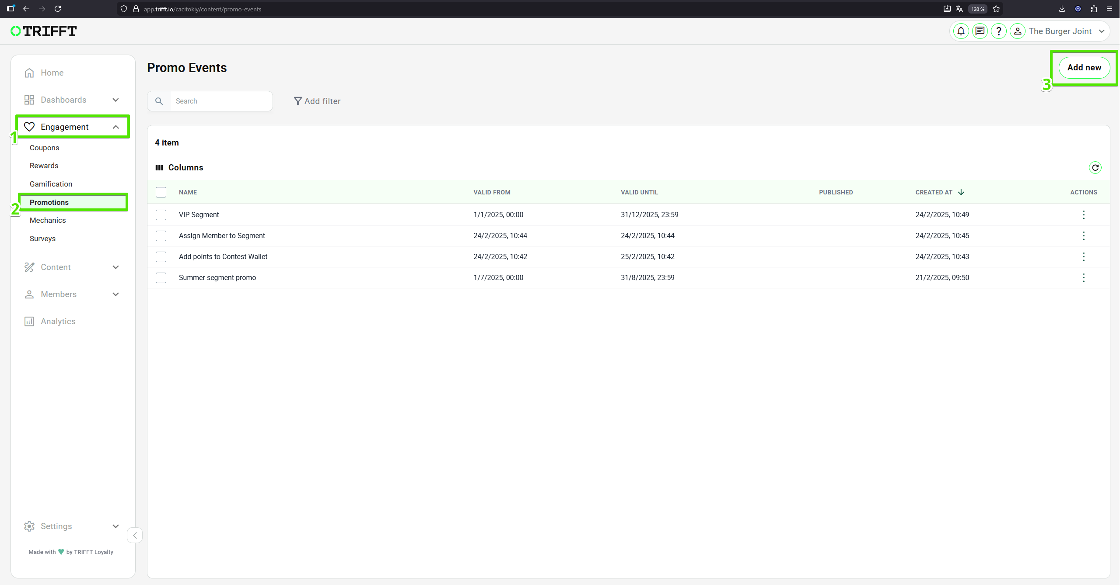Screen dimensions: 1120x585
Task: Click the table refresh icon
Action: [1095, 167]
